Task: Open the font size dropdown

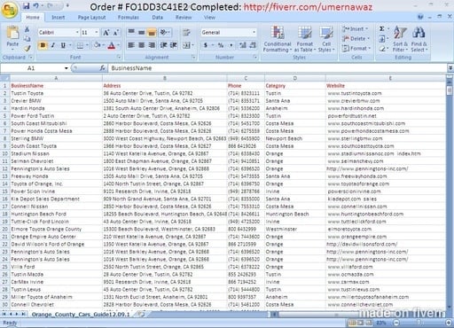Action: click(x=97, y=32)
